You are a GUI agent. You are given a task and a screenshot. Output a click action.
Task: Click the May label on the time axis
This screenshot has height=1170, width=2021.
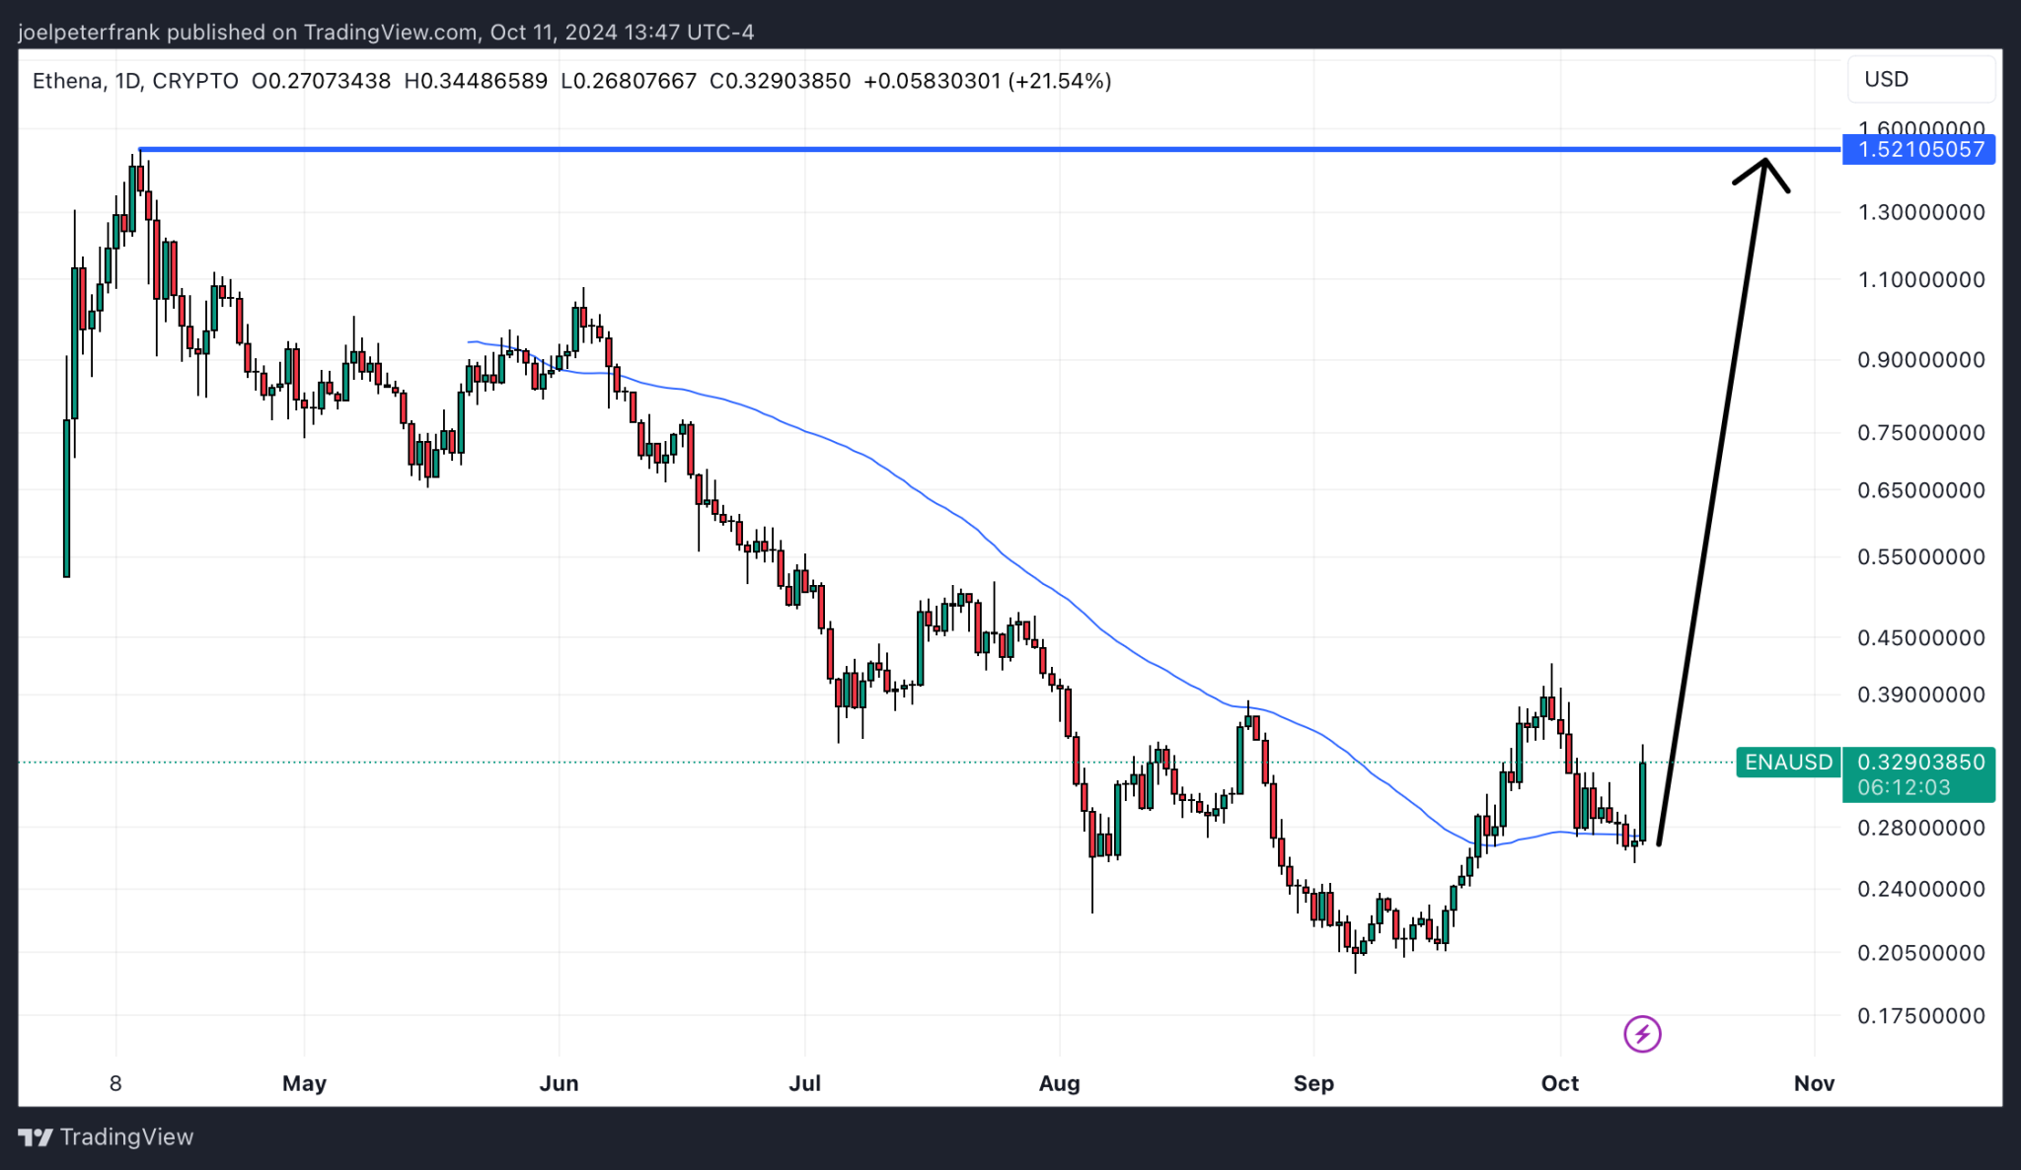click(304, 1083)
